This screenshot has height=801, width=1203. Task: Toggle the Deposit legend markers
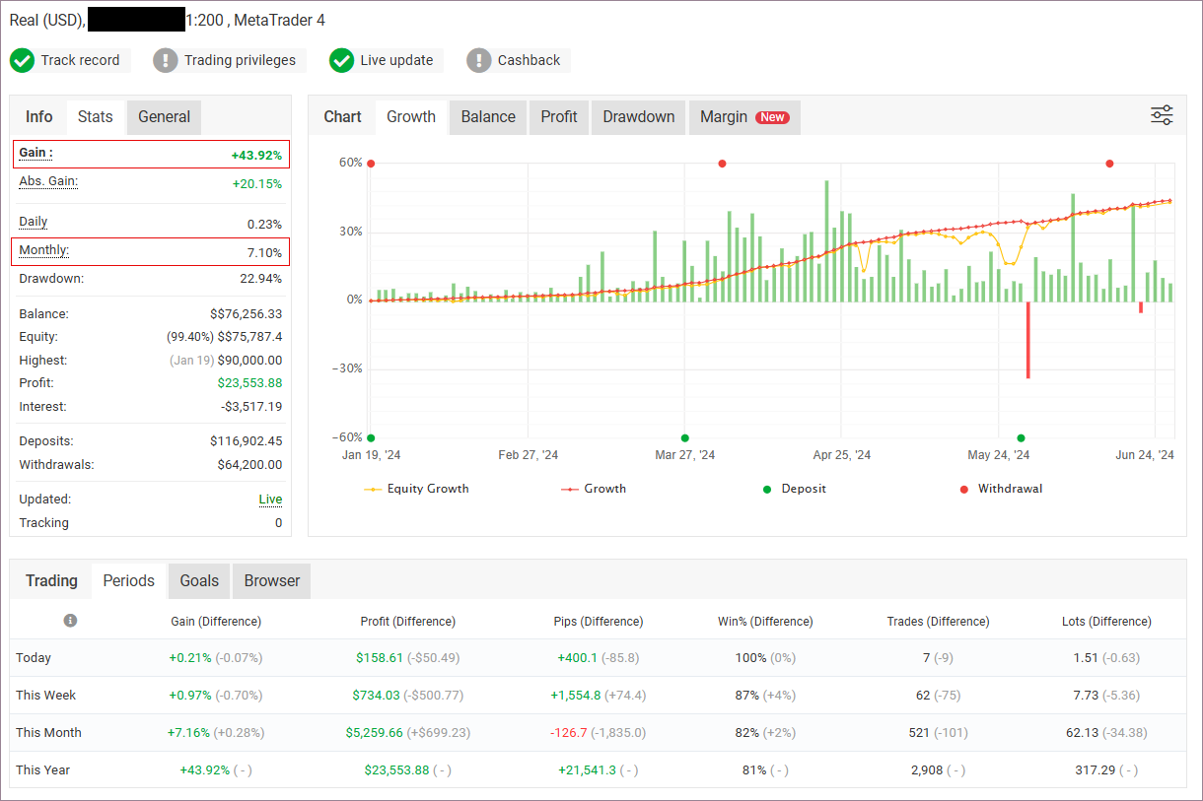pos(795,489)
